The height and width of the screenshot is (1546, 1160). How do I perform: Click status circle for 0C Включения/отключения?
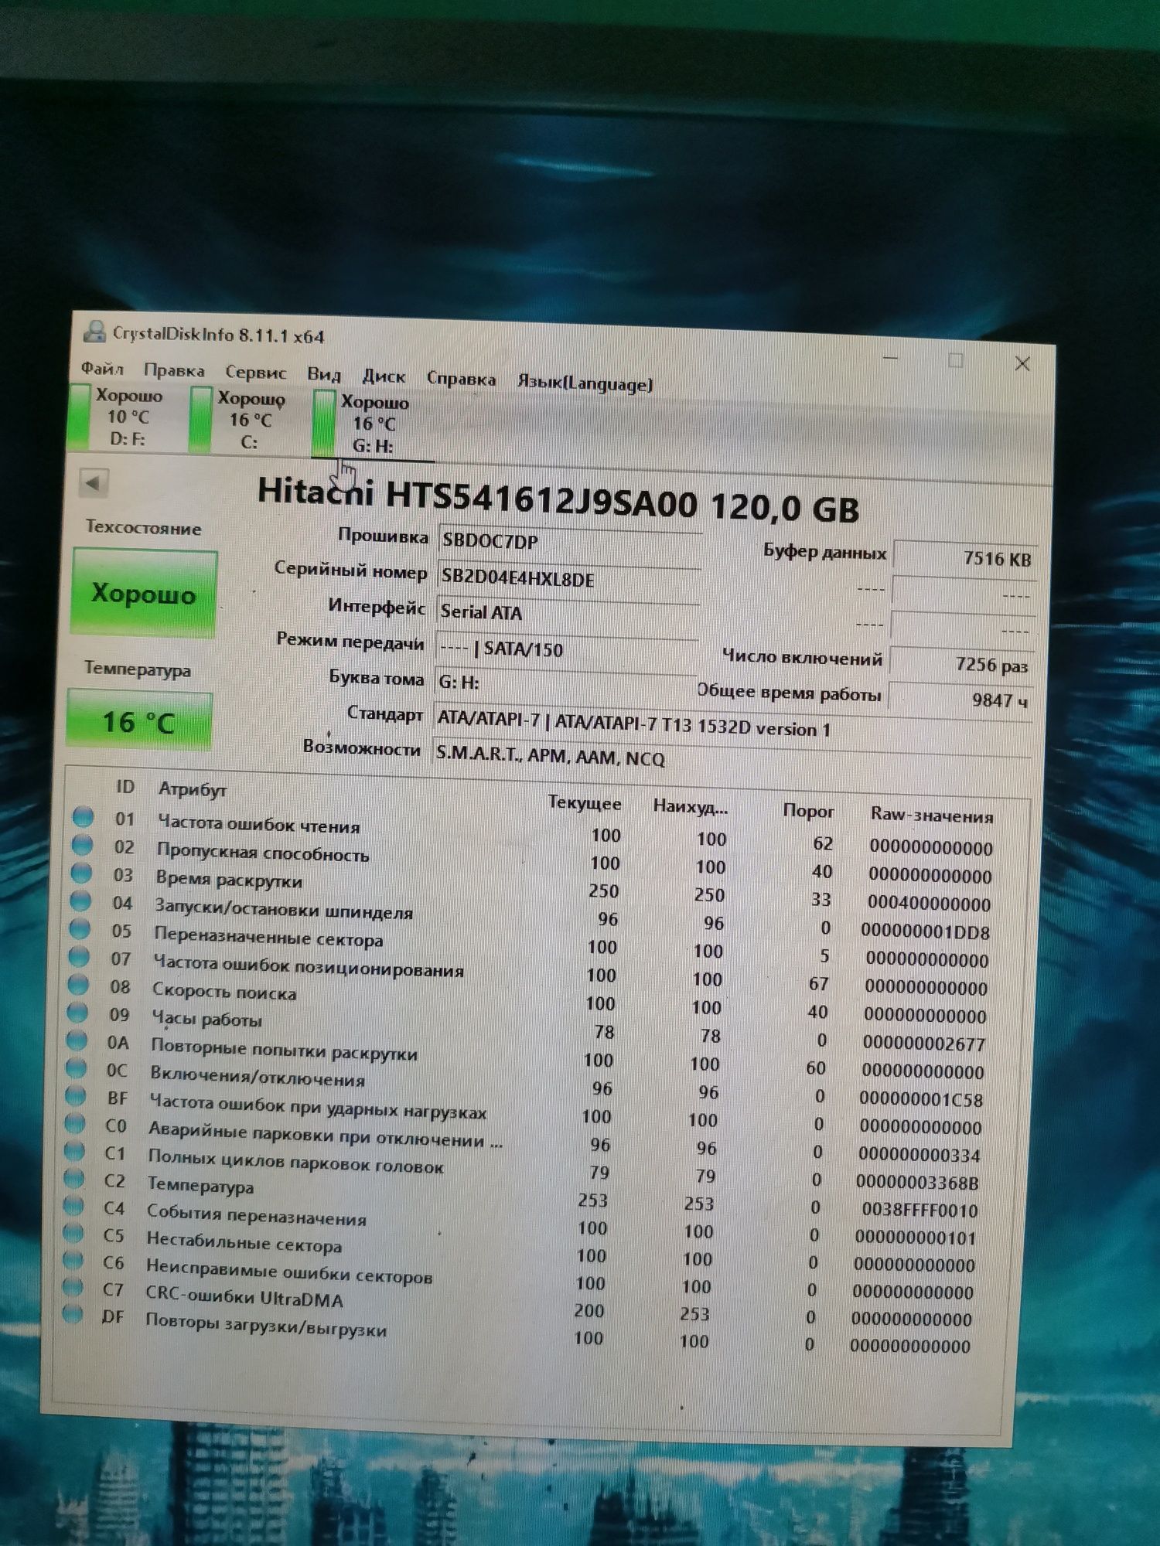pyautogui.click(x=76, y=1068)
